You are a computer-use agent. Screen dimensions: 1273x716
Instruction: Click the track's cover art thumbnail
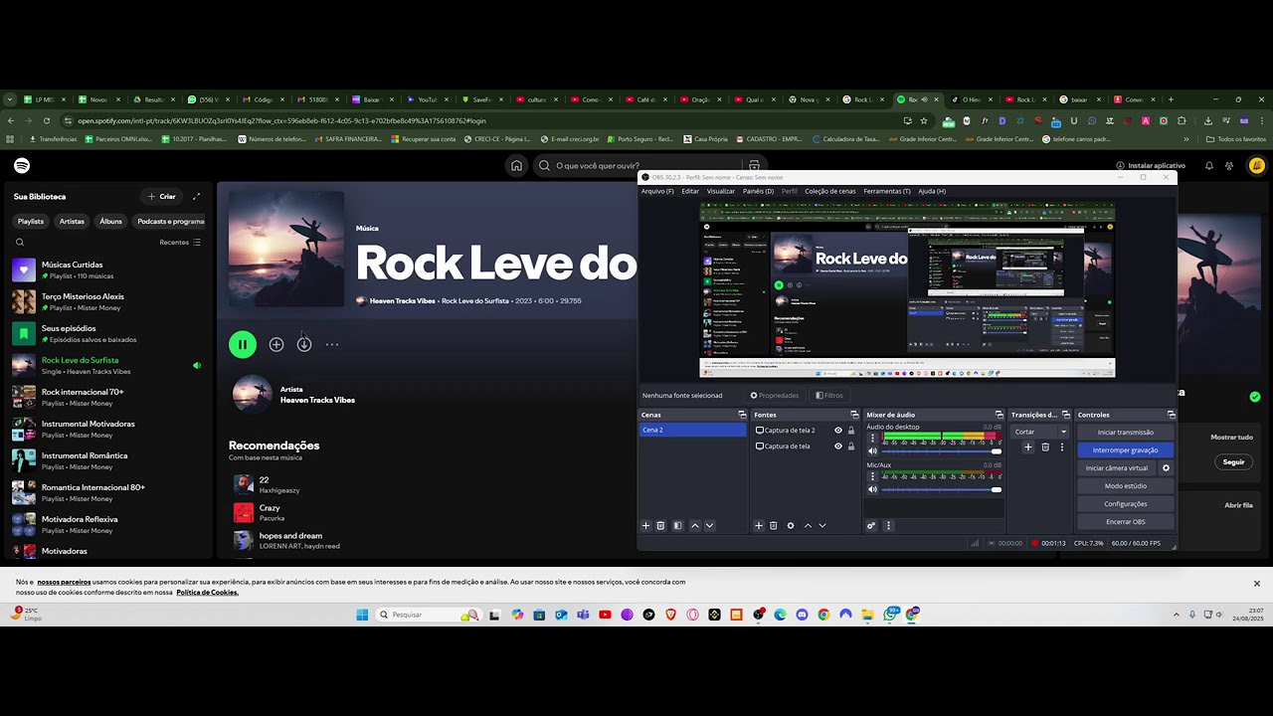click(286, 250)
